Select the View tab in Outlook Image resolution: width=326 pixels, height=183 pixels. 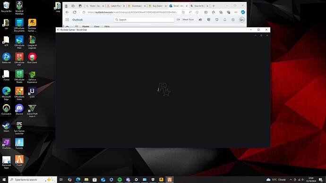click(x=97, y=26)
